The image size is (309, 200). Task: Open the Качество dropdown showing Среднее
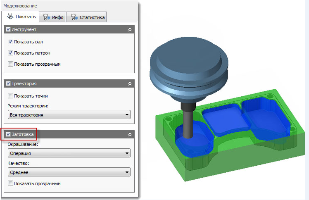click(x=69, y=172)
